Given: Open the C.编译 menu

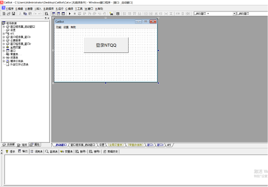Looking at the screenshot, I should (69, 9).
